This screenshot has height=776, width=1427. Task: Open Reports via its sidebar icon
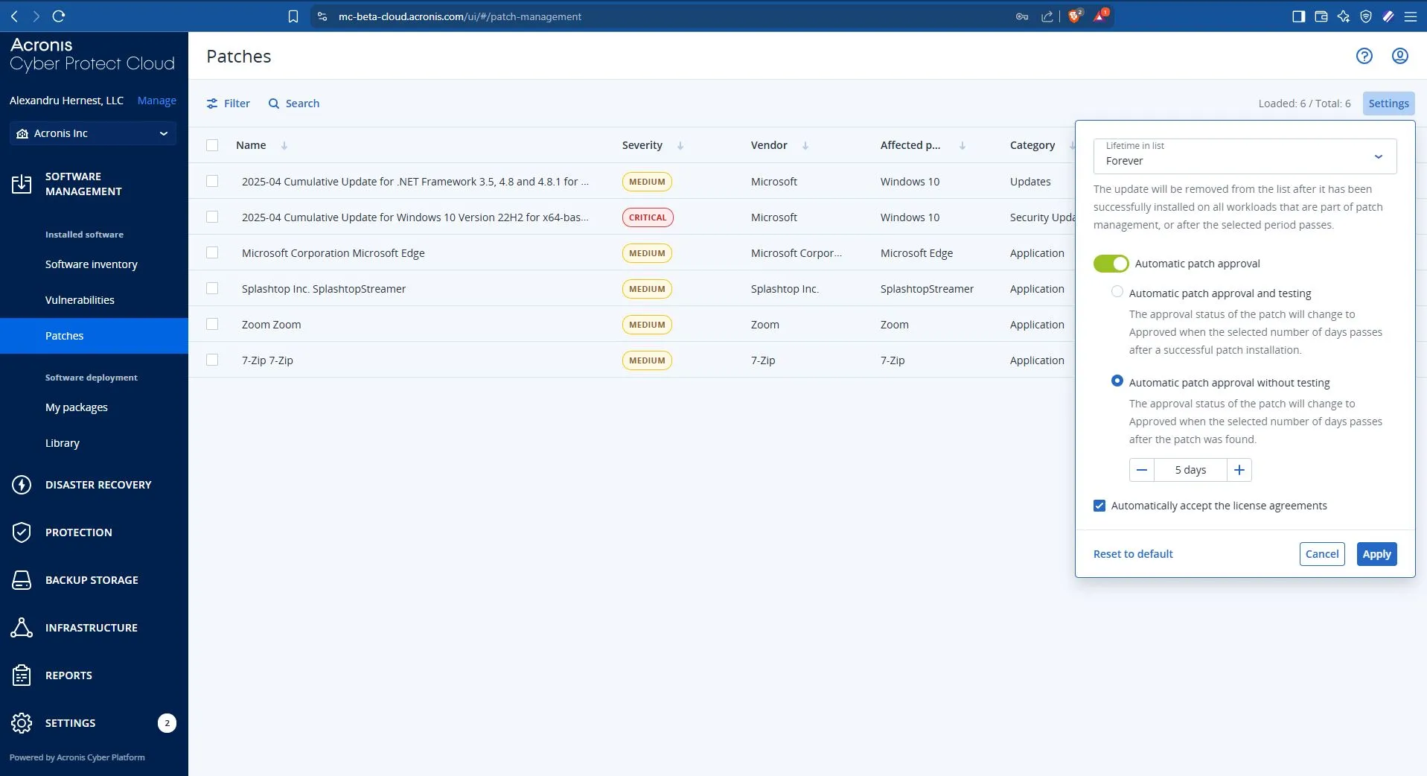[22, 675]
